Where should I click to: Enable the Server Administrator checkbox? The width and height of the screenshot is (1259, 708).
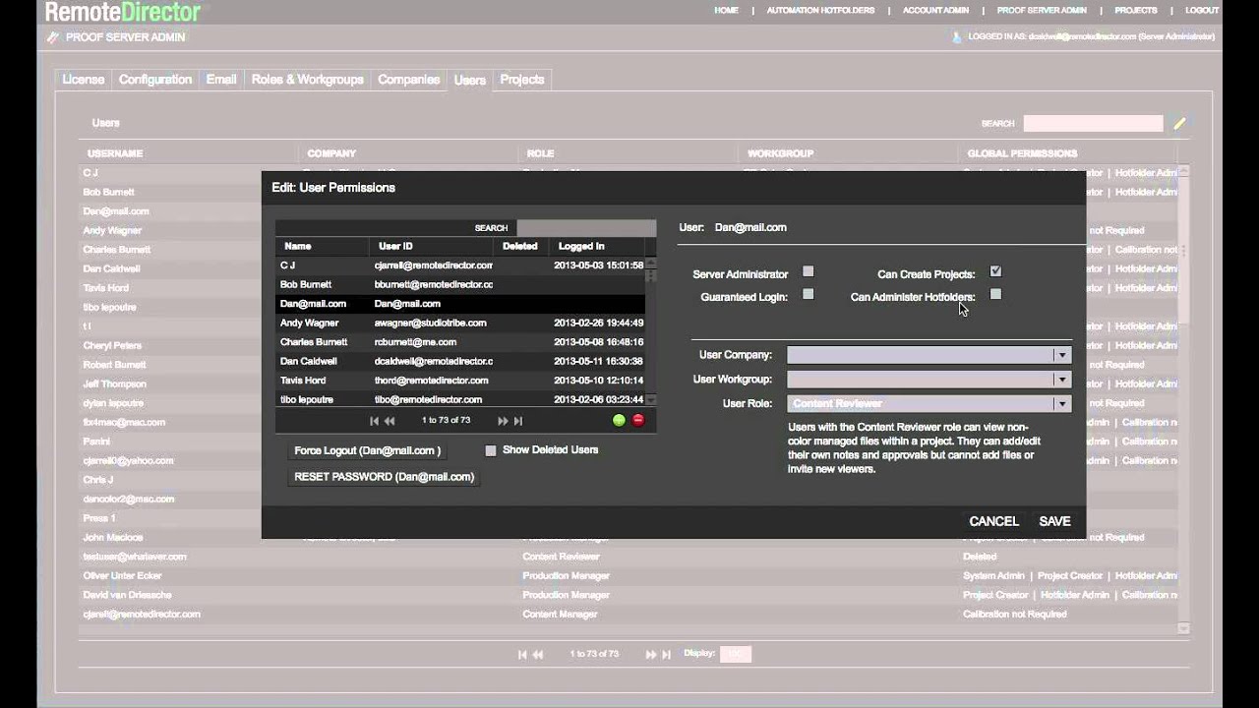click(x=808, y=271)
